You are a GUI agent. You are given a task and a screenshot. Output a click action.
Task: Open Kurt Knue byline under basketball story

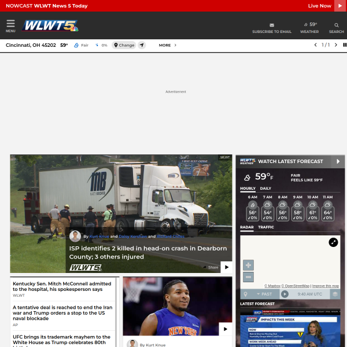pos(156,345)
